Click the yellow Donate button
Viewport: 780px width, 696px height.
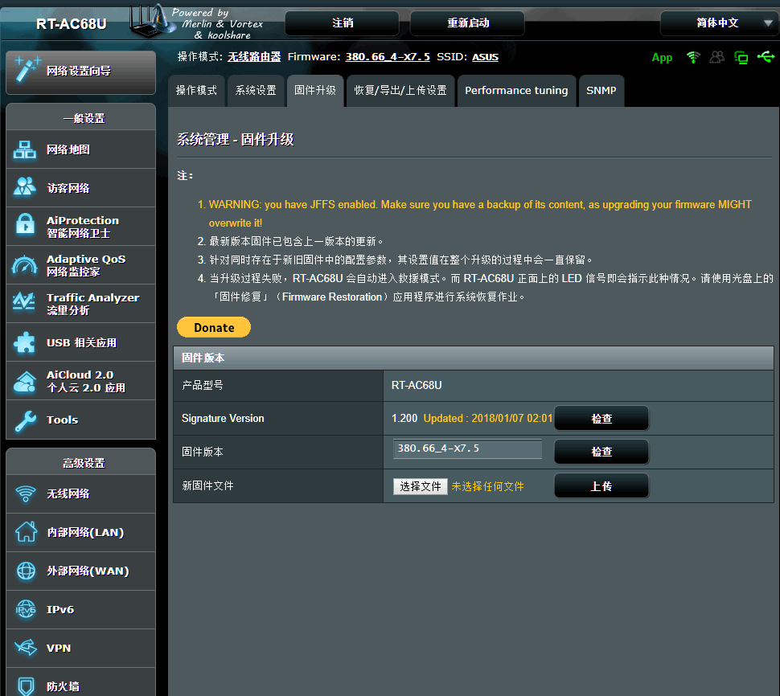(214, 327)
